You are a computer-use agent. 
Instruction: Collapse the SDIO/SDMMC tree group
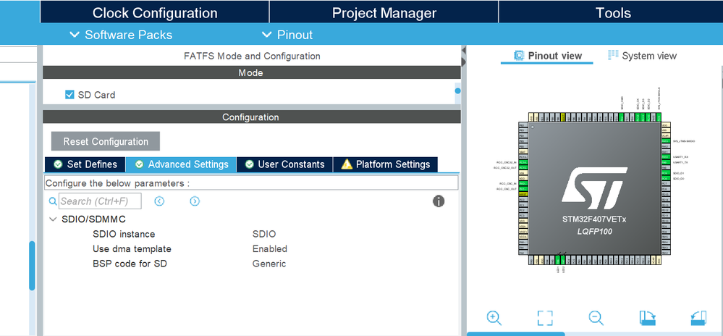(53, 219)
